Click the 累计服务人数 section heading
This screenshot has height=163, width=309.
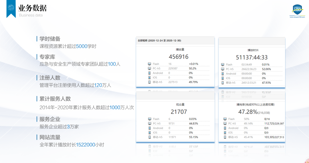coord(55,99)
